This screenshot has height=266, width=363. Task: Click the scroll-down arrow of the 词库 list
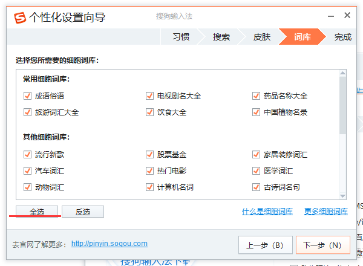click(342, 196)
